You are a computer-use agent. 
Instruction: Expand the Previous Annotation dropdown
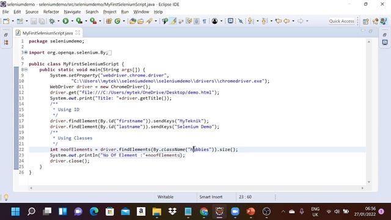click(271, 21)
